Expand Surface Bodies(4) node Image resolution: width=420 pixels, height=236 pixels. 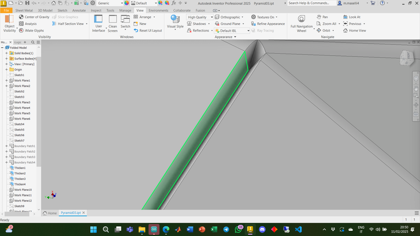click(x=6, y=59)
